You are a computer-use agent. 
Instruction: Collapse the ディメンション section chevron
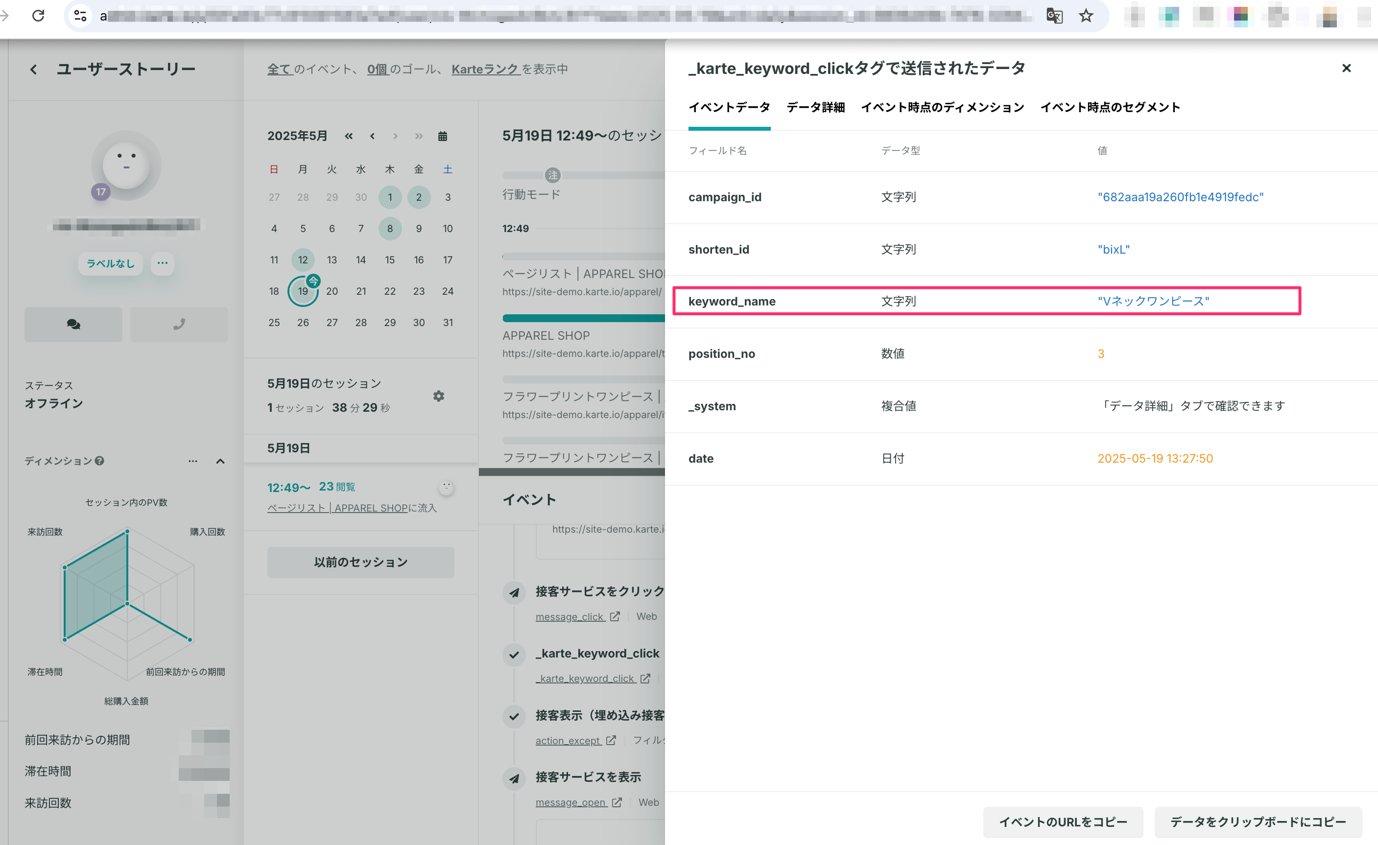(x=220, y=461)
